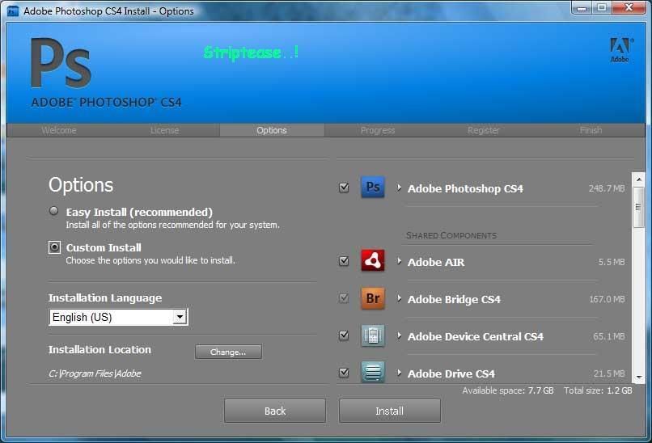The height and width of the screenshot is (443, 652).
Task: Select the Easy Install radio button
Action: 53,211
